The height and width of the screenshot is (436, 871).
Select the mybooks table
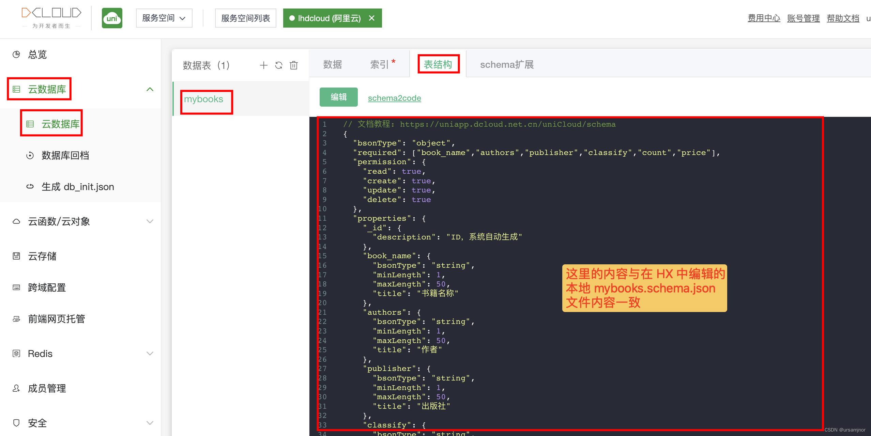coord(241,99)
